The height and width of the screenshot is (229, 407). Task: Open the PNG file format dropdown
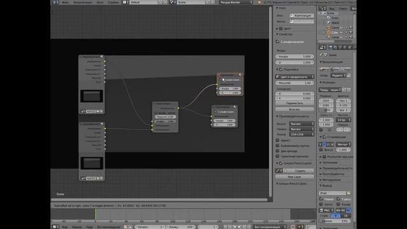(327, 210)
